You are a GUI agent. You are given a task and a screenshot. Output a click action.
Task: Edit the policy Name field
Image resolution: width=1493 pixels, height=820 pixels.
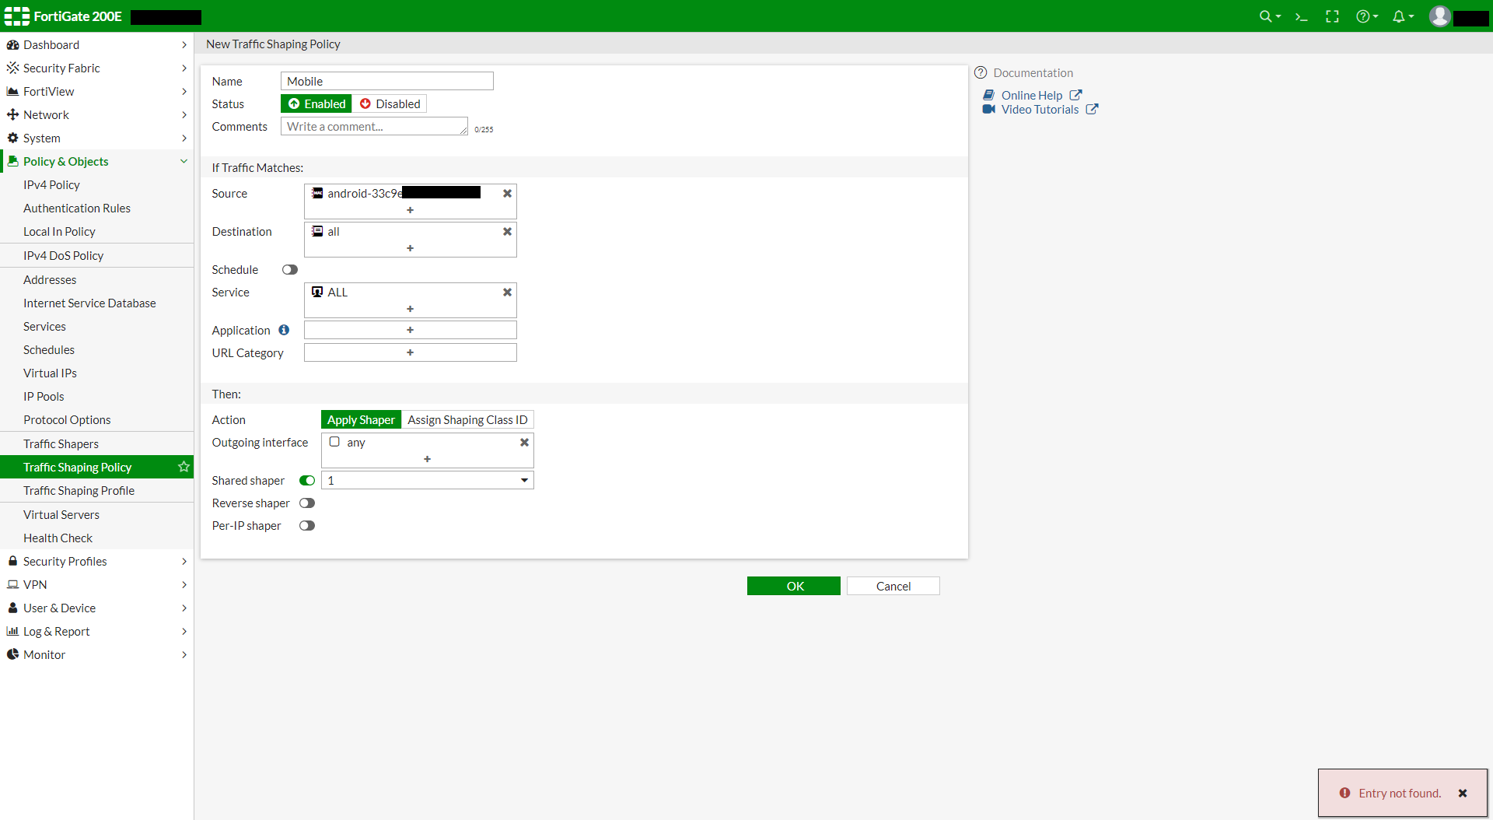click(387, 81)
